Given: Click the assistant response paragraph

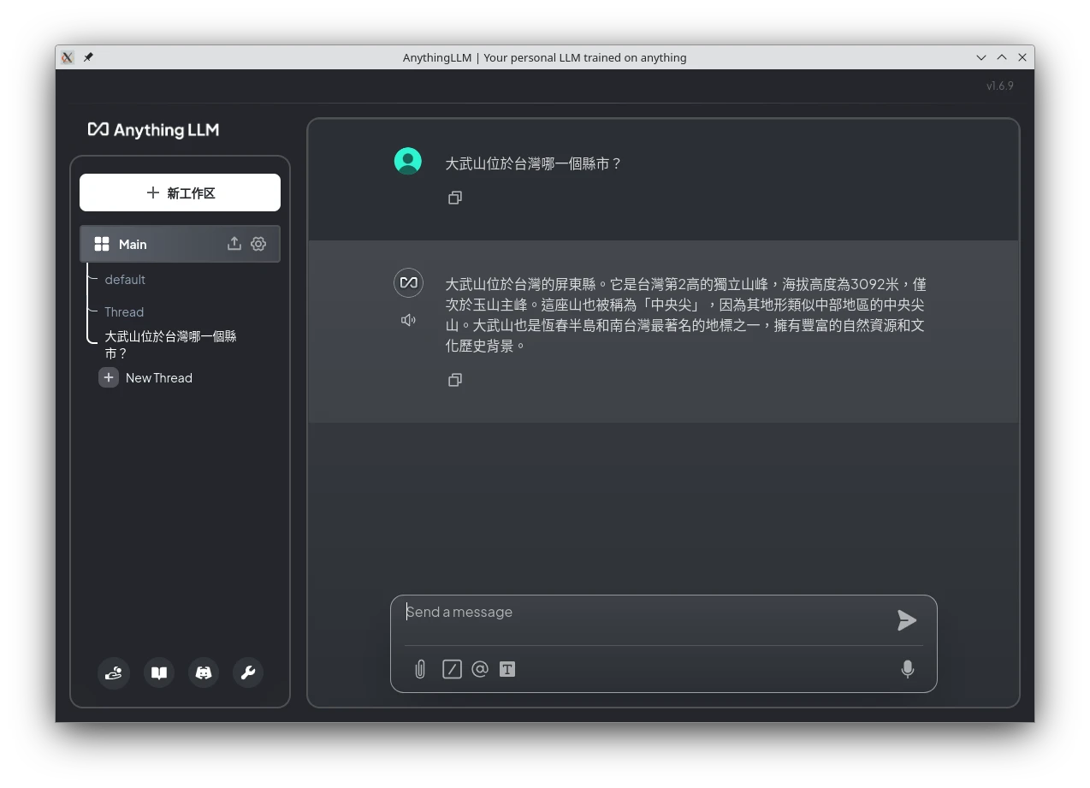Looking at the screenshot, I should 685,315.
